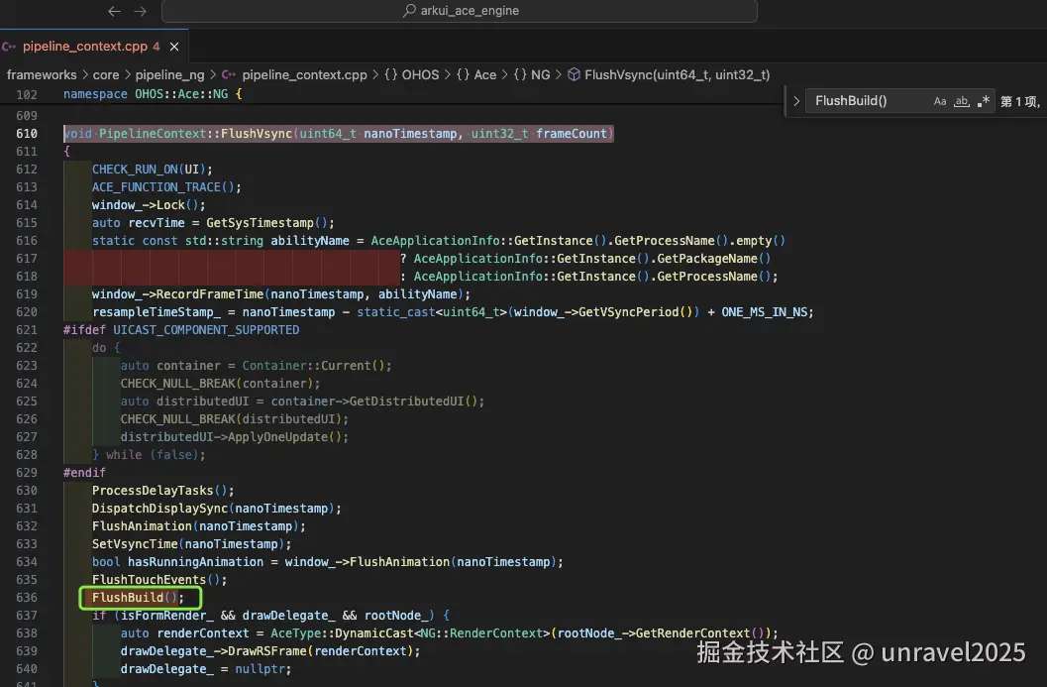Toggle Match Whole Word in find widget

962,101
